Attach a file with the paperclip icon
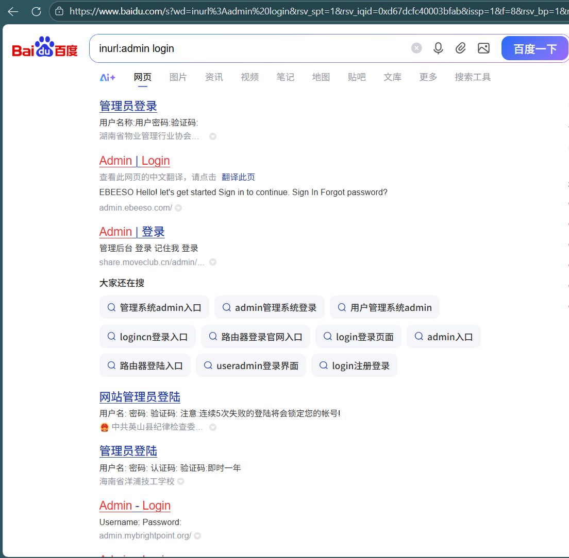The height and width of the screenshot is (558, 569). (460, 48)
